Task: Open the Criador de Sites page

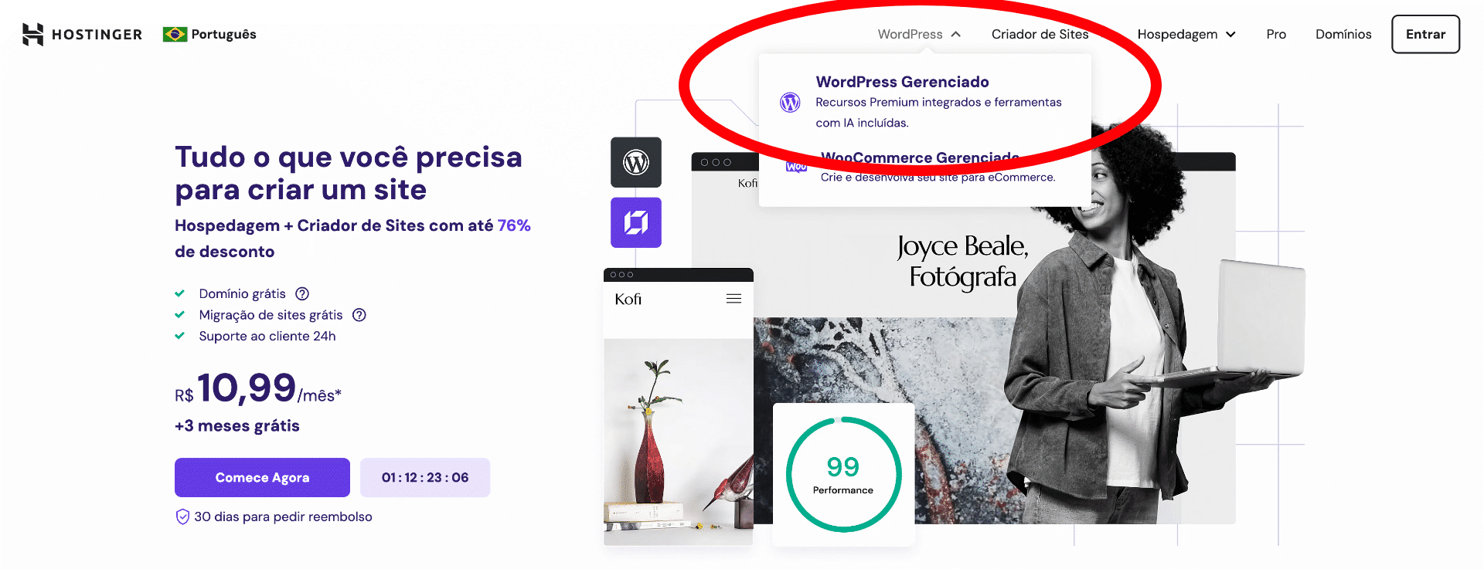Action: [x=1040, y=34]
